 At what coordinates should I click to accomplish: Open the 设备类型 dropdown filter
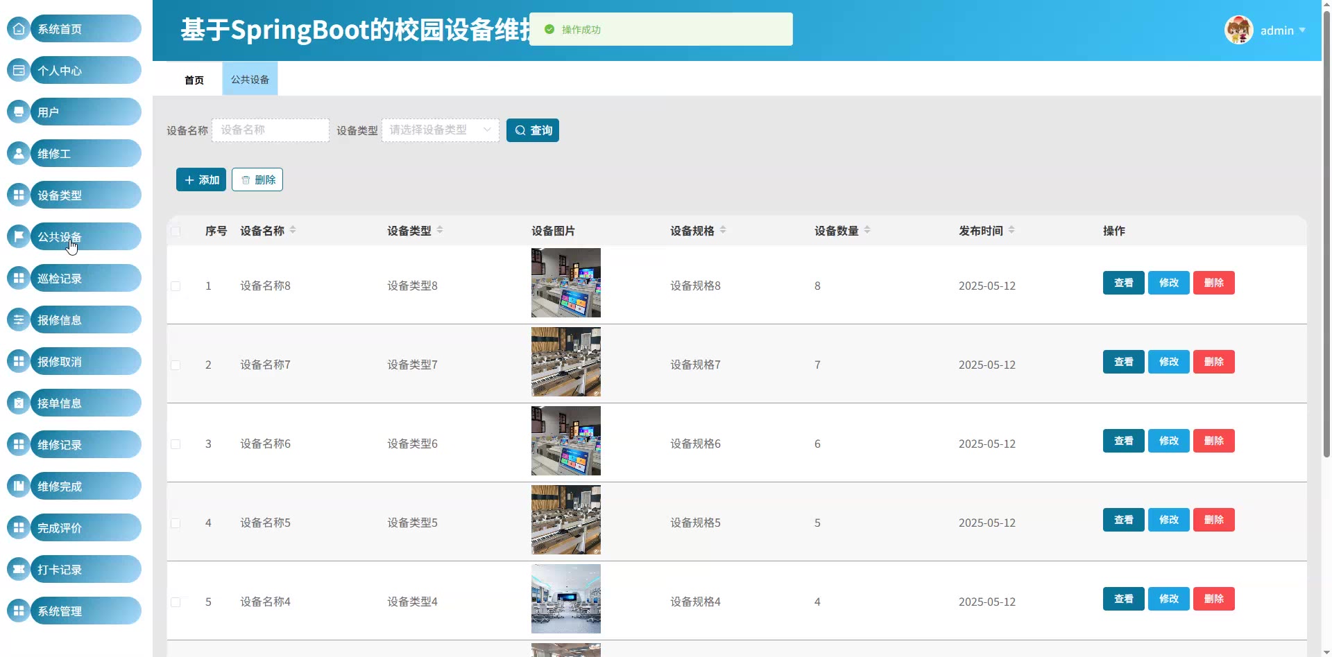tap(440, 130)
